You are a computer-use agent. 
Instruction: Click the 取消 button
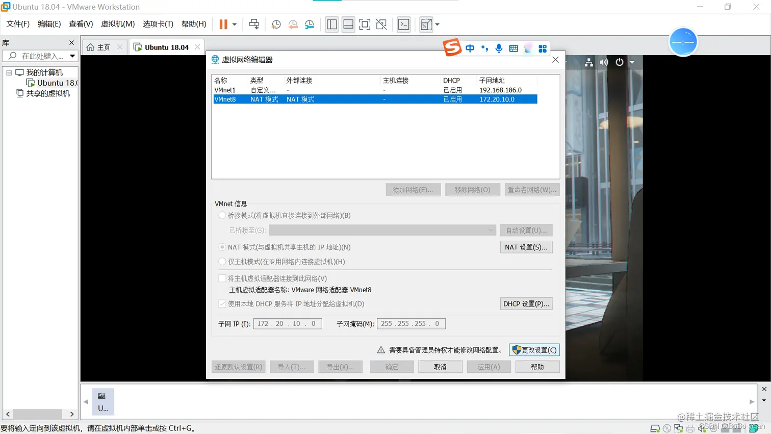tap(440, 367)
